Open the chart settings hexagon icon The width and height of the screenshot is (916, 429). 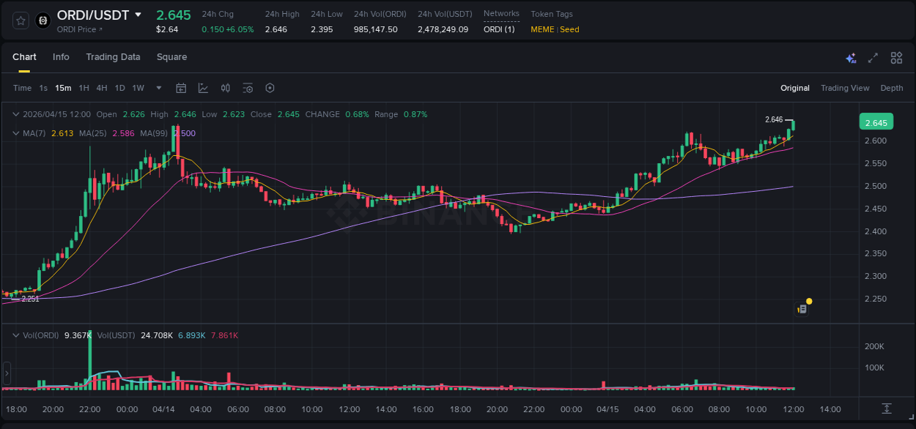click(270, 87)
